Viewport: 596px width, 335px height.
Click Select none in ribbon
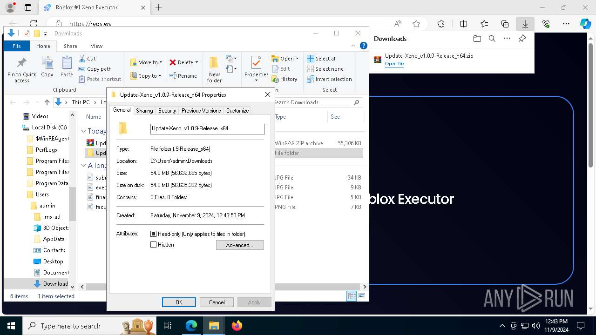(325, 69)
